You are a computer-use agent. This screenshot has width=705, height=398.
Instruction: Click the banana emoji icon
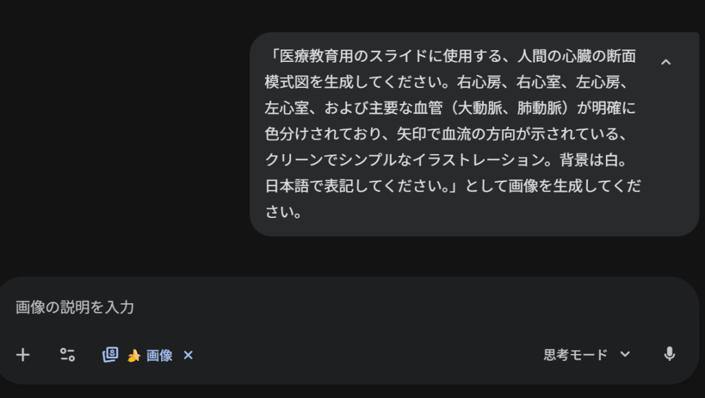(134, 355)
